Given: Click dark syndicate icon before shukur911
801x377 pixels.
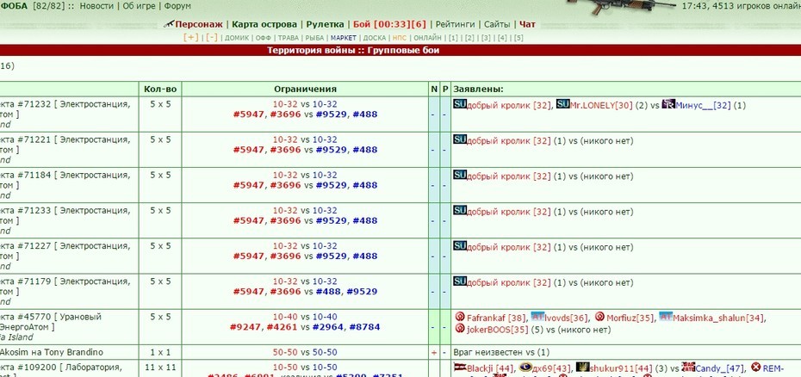Looking at the screenshot, I should (x=582, y=367).
